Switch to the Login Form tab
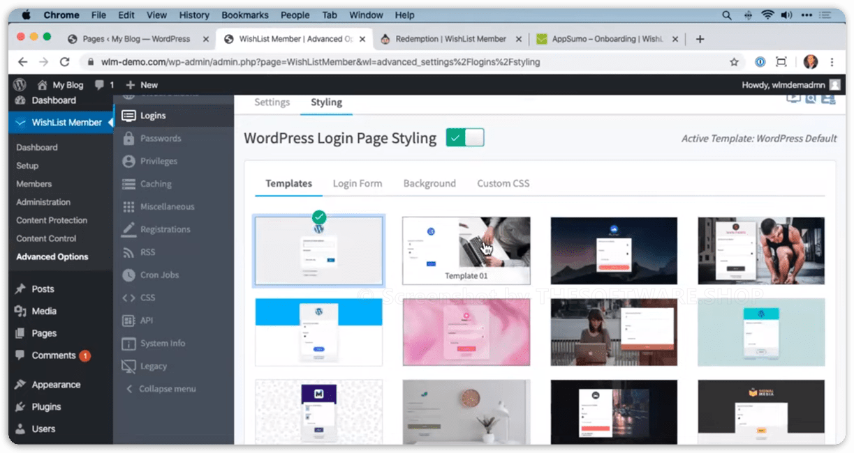The width and height of the screenshot is (854, 453). click(x=358, y=183)
